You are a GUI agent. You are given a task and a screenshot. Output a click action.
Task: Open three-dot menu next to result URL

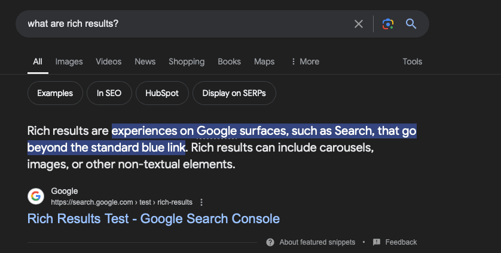[x=201, y=202]
